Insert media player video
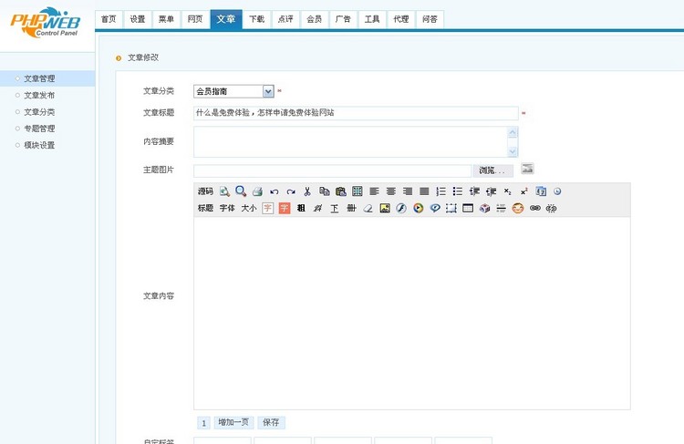The height and width of the screenshot is (444, 684). tap(418, 208)
